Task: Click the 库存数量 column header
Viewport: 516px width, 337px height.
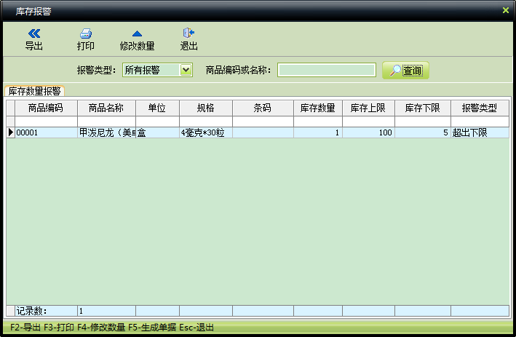Action: [x=318, y=108]
